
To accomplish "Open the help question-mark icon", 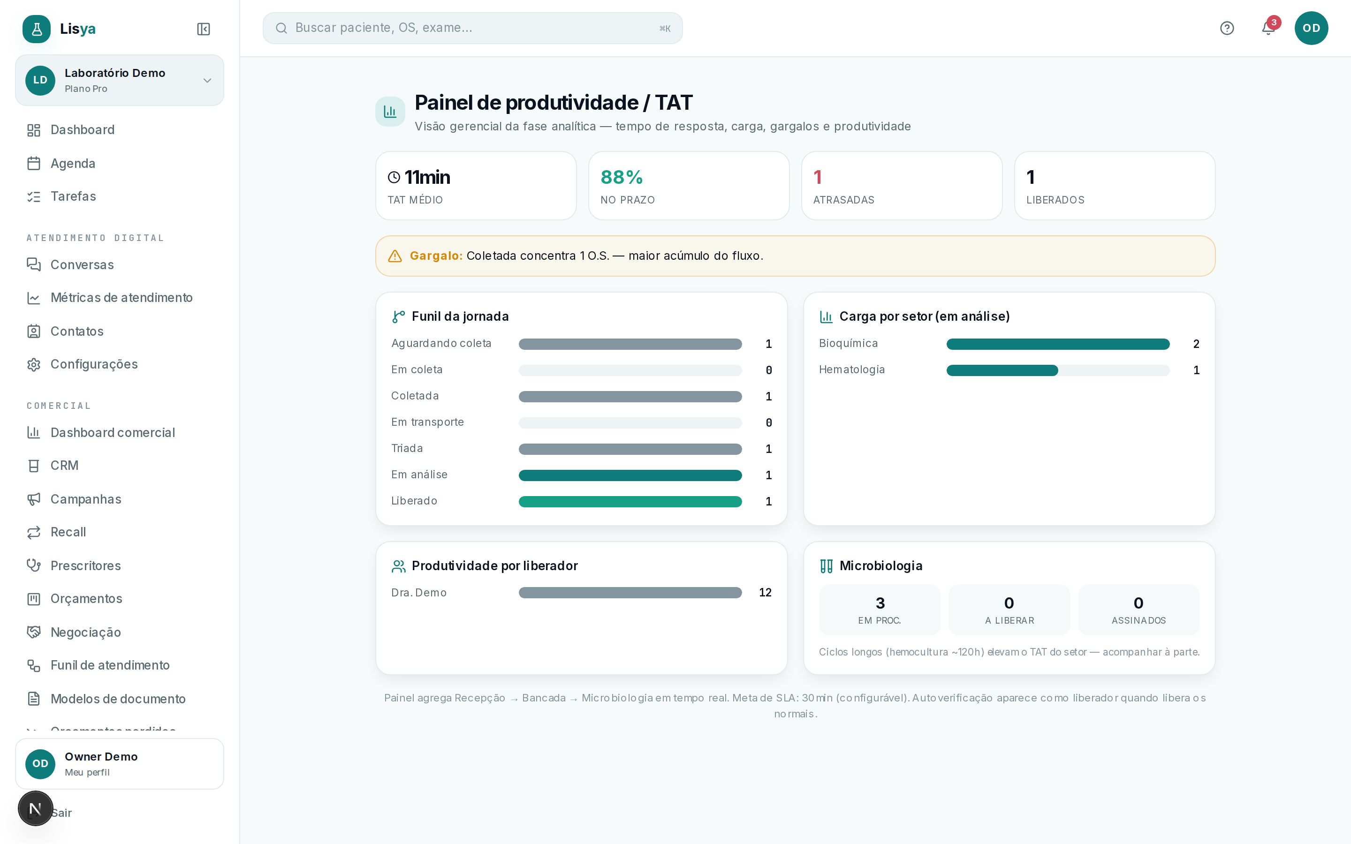I will point(1227,29).
